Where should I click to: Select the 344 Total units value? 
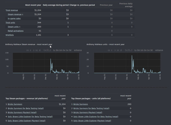tap(39, 23)
